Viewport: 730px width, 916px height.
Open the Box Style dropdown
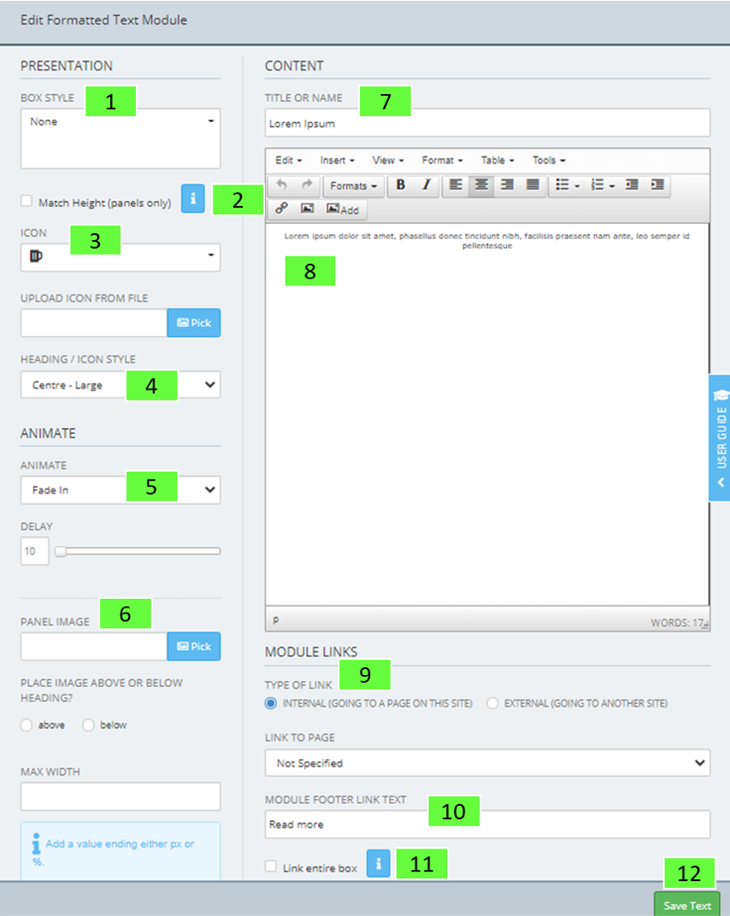121,138
